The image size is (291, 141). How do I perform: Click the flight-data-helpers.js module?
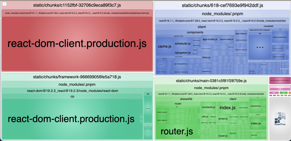[241, 50]
